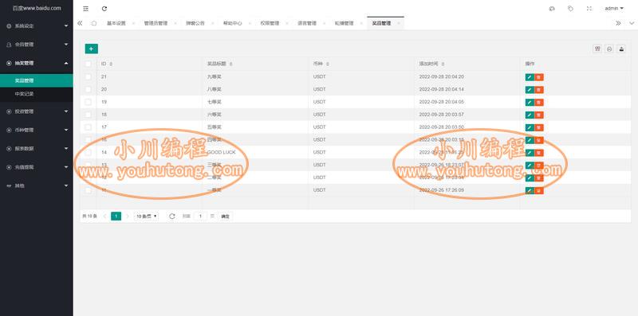Collapse the 抽奖管理 sidebar menu
638x316 pixels.
[37, 63]
